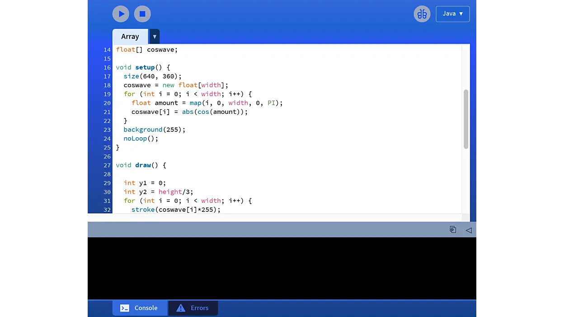
Task: Select the Array sketch tab
Action: (x=130, y=37)
